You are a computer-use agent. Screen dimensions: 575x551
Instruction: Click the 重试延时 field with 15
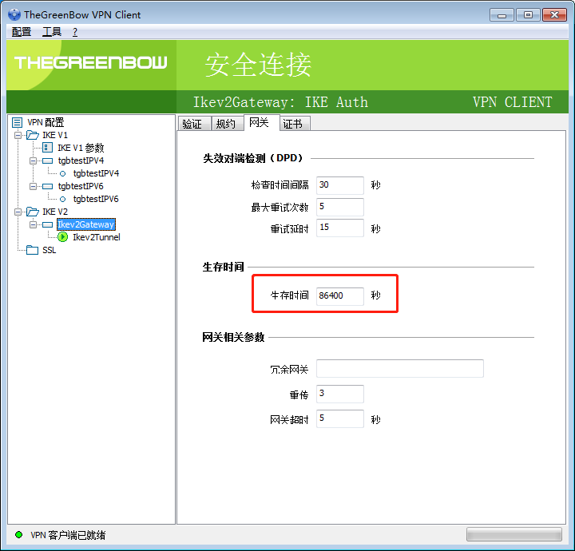pos(340,228)
